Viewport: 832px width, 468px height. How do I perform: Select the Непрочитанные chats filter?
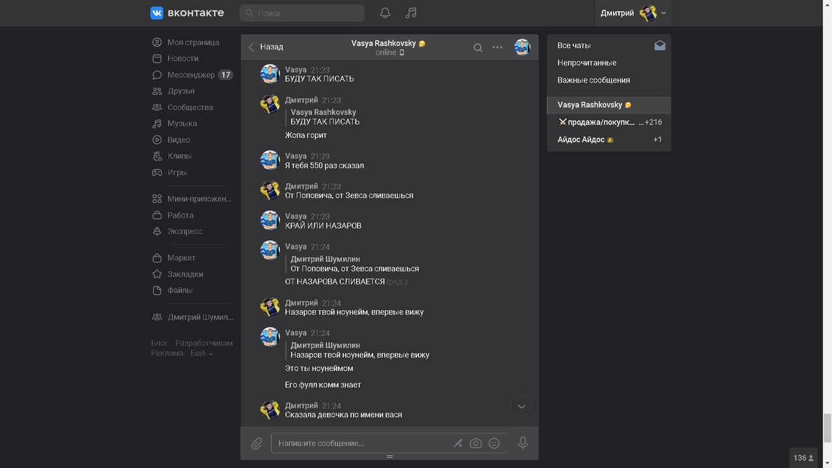click(587, 63)
